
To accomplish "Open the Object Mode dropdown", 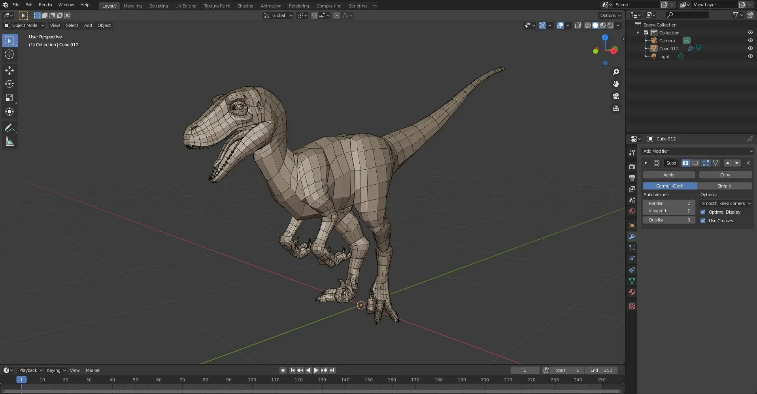I will 25,25.
